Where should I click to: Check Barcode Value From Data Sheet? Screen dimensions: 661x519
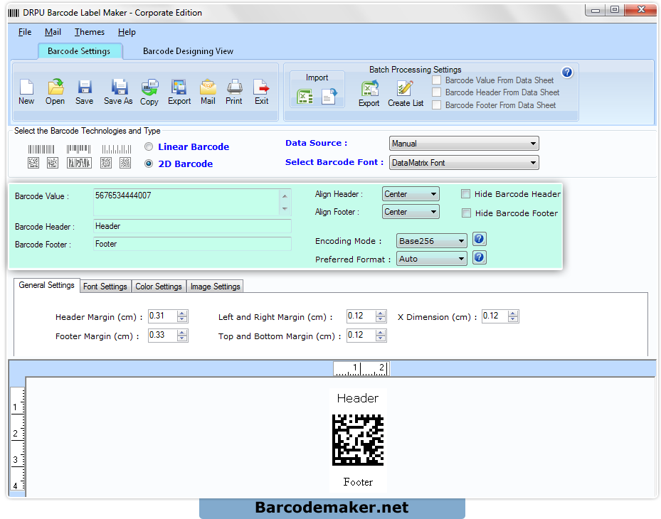436,80
